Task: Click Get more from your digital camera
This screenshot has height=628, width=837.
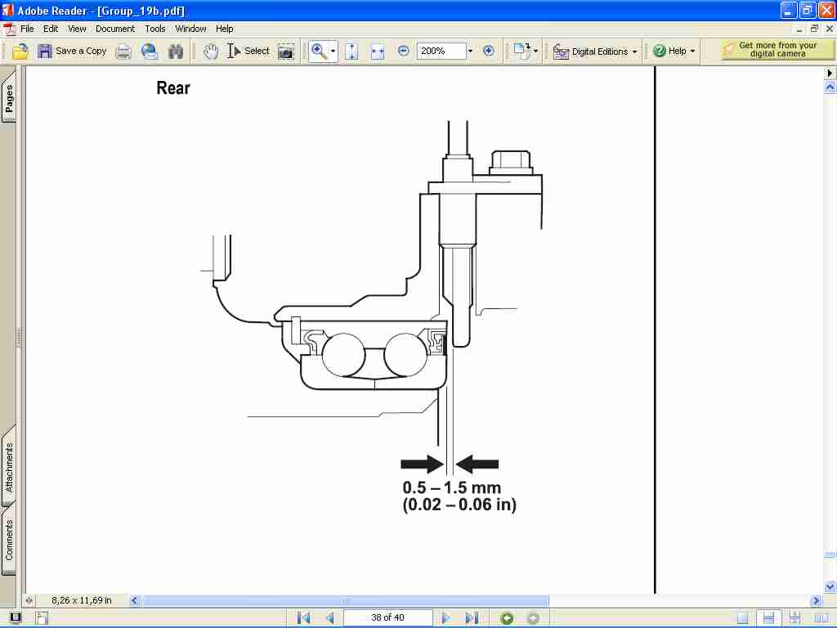Action: (x=777, y=50)
